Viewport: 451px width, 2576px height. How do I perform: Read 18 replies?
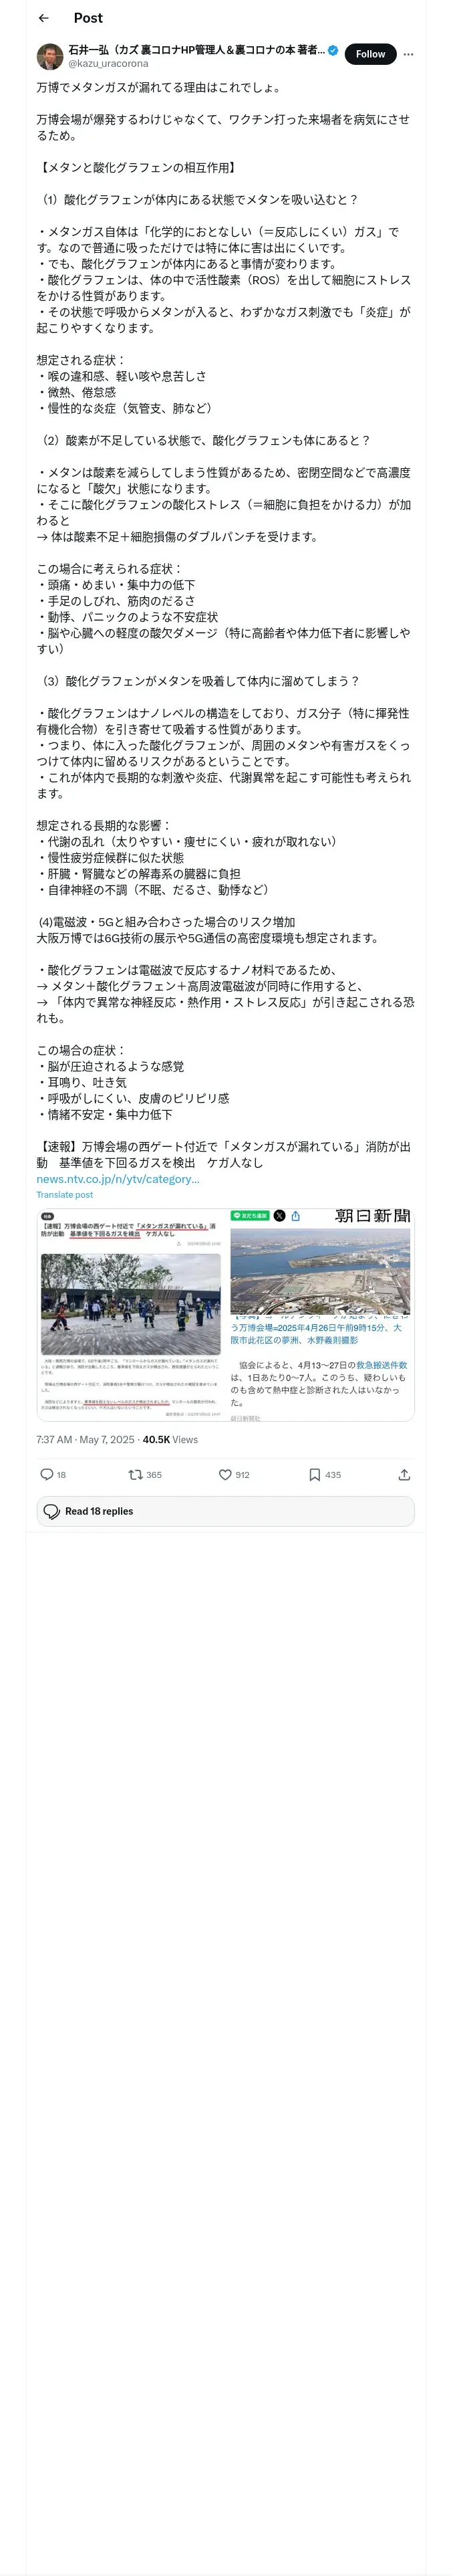pyautogui.click(x=225, y=1511)
